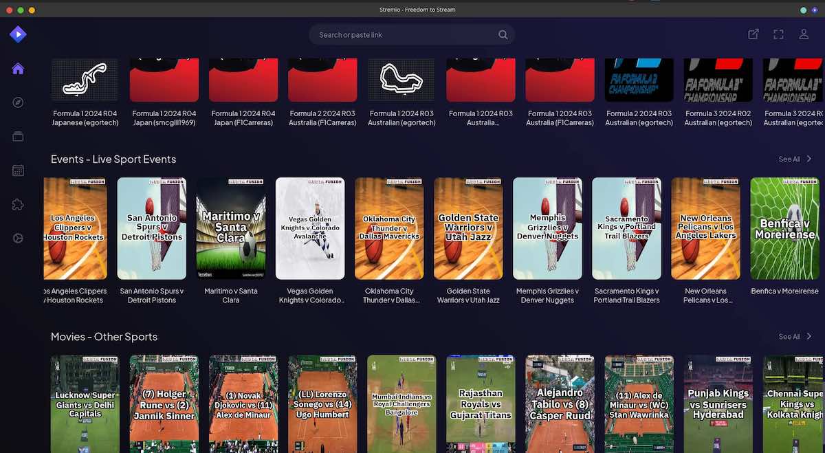825x453 pixels.
Task: Open Alex de Minaur vs Stan Wawrinka poster
Action: pos(639,404)
